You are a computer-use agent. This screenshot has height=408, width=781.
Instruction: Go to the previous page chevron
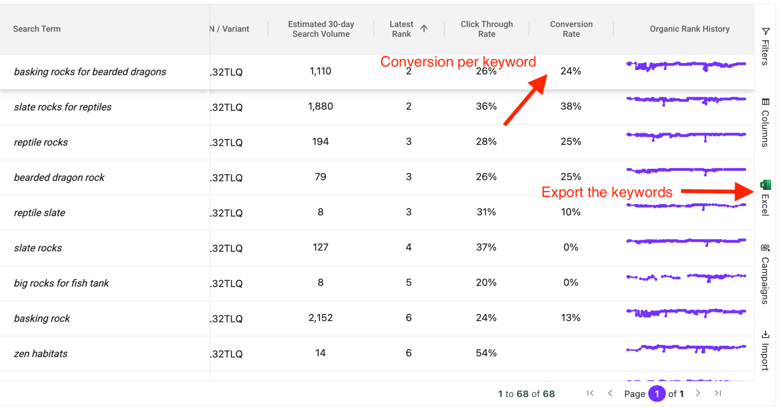(x=610, y=393)
